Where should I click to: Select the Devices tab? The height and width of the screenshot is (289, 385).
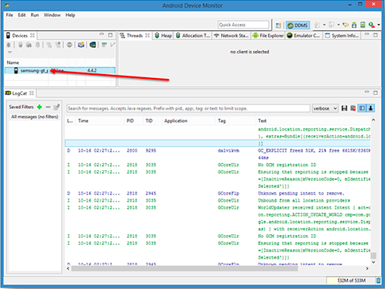20,36
